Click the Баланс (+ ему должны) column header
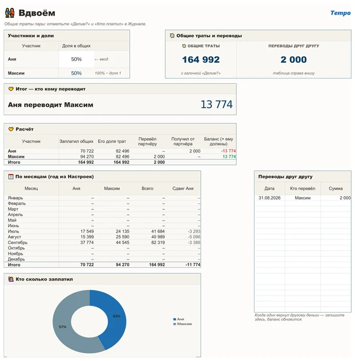This screenshot has width=355, height=361. click(219, 142)
